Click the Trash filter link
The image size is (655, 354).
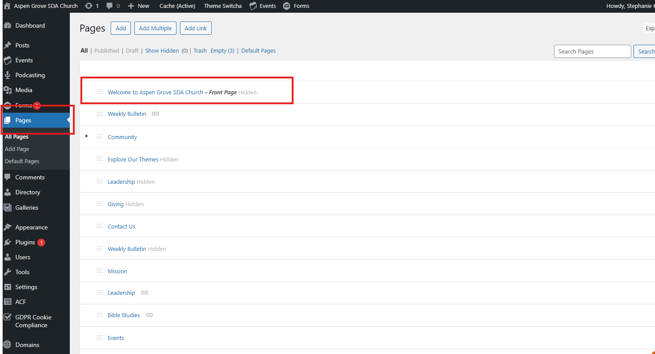coord(200,51)
